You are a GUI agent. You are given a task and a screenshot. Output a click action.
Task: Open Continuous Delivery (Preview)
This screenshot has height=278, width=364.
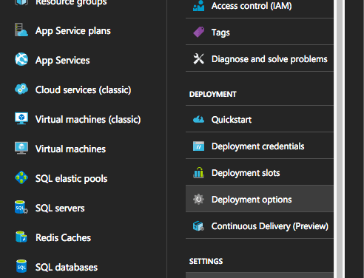(x=260, y=226)
